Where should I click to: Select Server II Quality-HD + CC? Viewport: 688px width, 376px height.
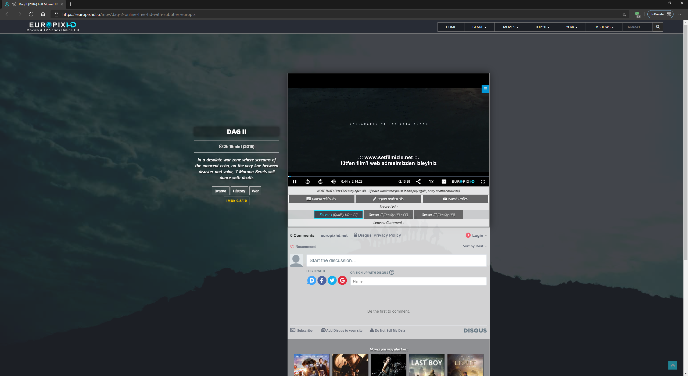pos(388,215)
